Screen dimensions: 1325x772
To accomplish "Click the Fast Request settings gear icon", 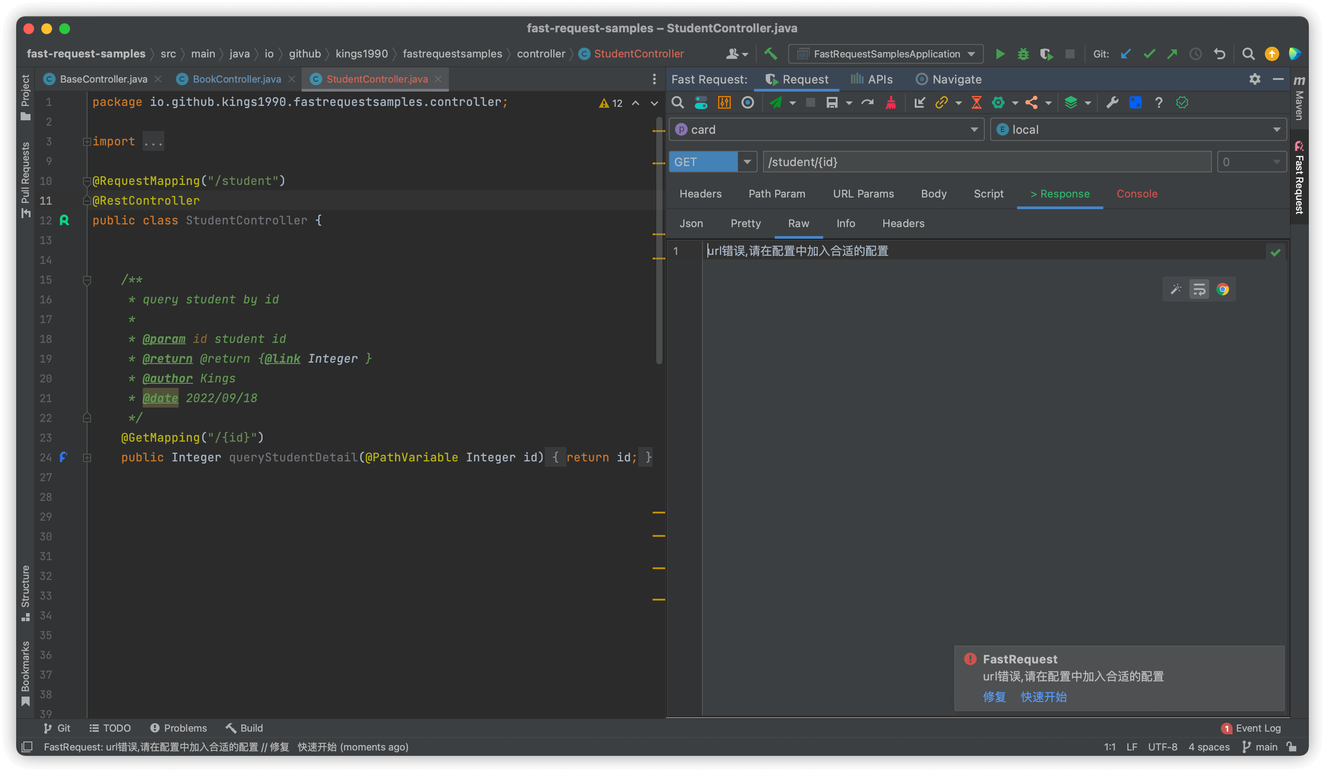I will tap(1255, 79).
